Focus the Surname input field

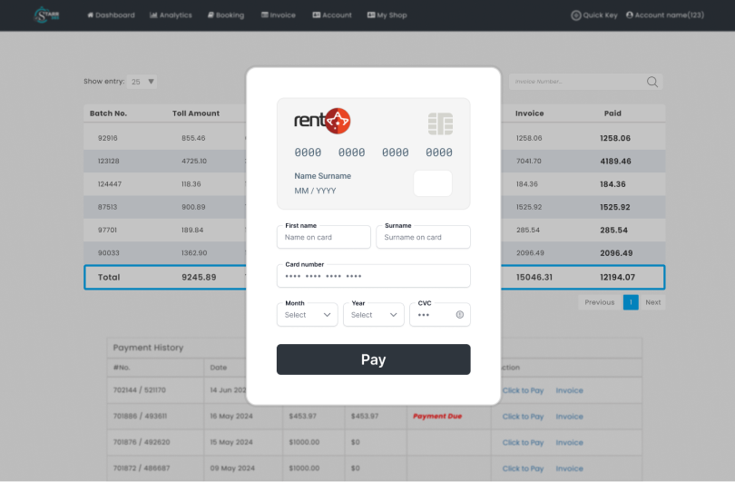click(x=423, y=237)
